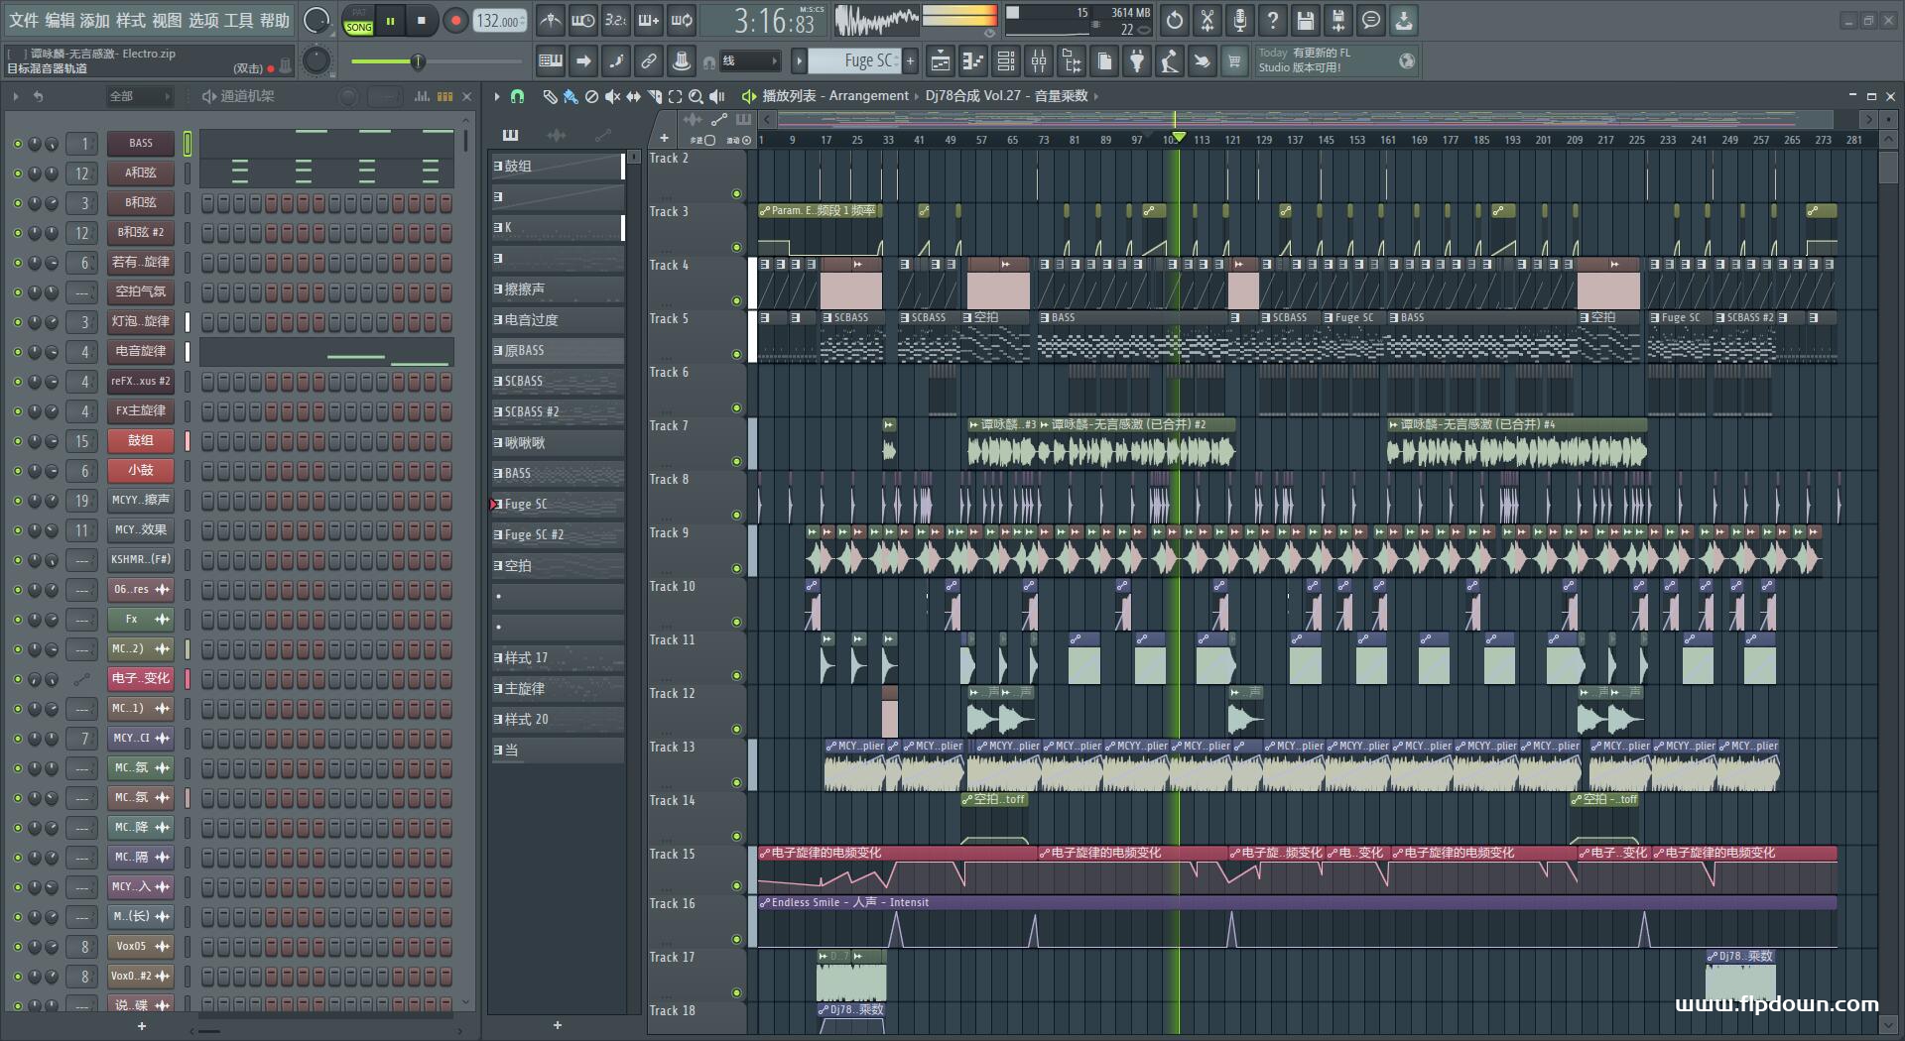The width and height of the screenshot is (1905, 1041).
Task: Enable wait for input before playing
Action: click(582, 20)
